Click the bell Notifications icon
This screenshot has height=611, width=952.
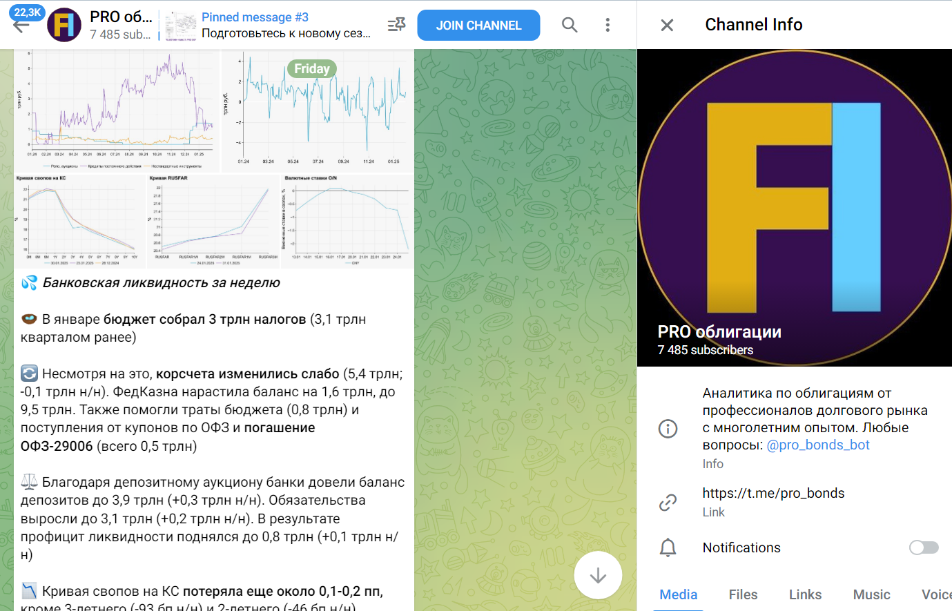[x=668, y=547]
